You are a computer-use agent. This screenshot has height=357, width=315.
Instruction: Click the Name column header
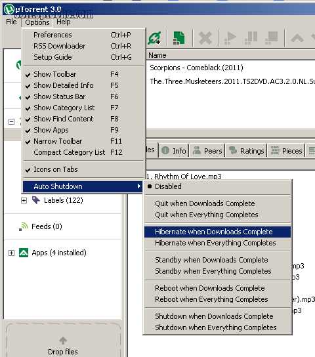pyautogui.click(x=230, y=55)
